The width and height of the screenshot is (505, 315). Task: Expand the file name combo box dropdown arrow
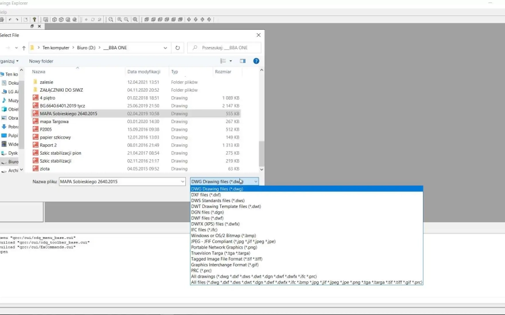(182, 182)
